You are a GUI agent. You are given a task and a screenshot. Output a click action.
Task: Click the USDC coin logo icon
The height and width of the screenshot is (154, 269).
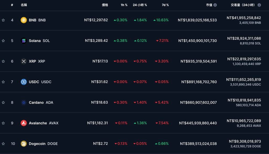click(24, 82)
